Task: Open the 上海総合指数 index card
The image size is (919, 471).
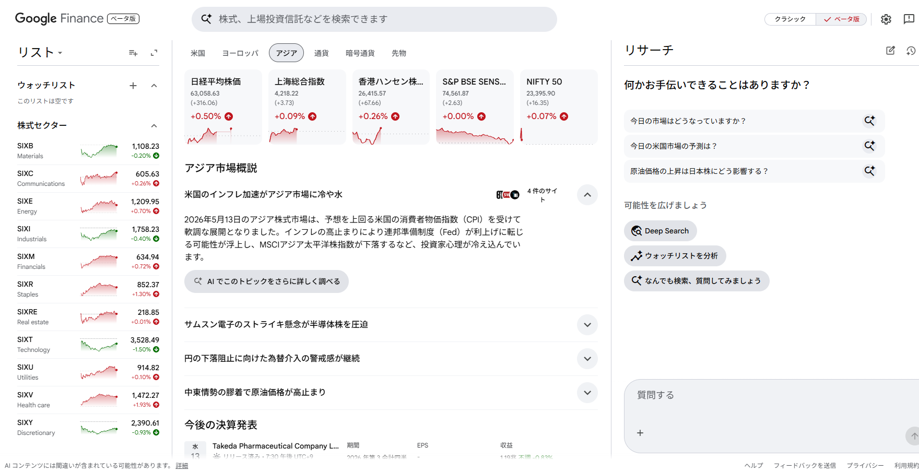Action: 307,107
